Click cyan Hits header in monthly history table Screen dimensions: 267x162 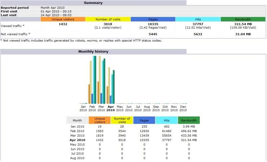[x=167, y=120]
